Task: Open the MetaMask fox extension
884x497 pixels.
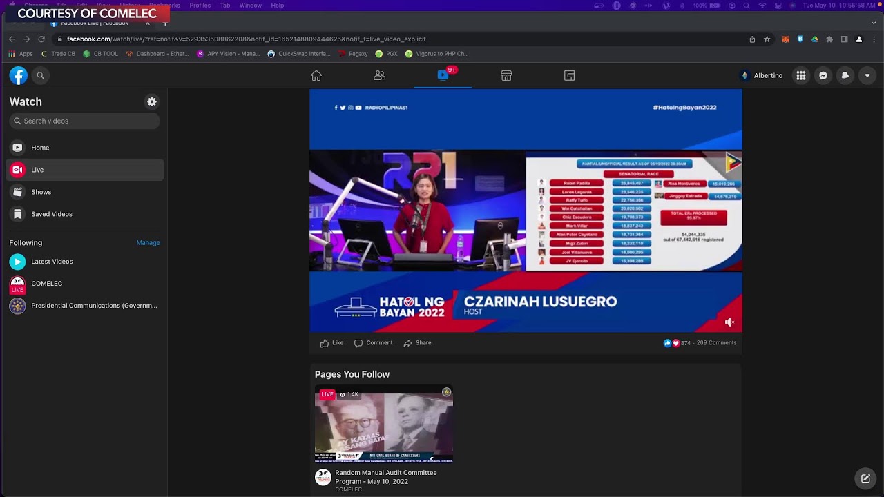Action: 785,39
